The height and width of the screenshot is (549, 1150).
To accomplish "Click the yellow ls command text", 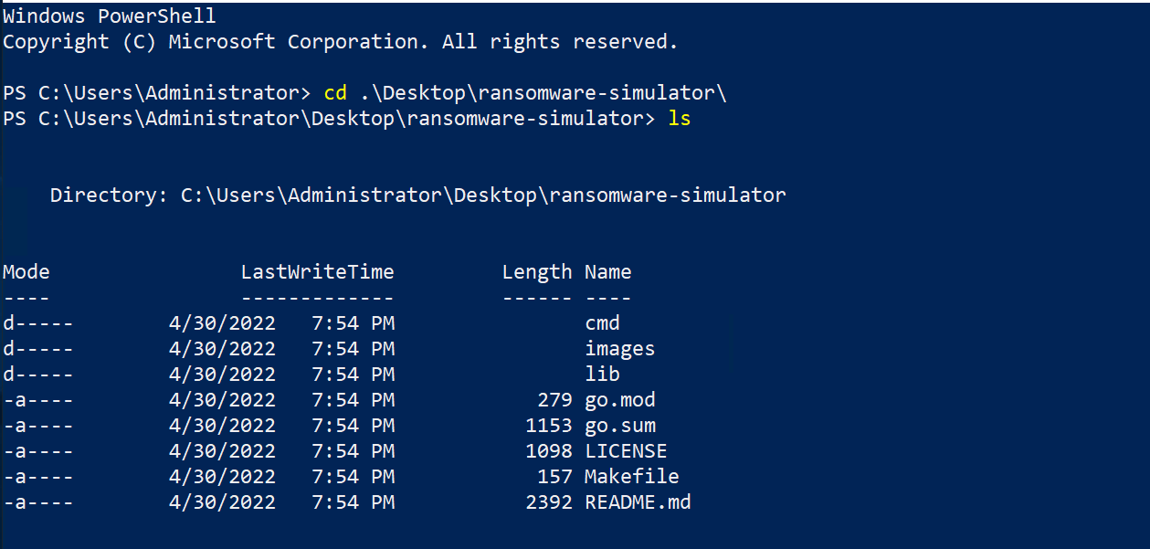I will point(680,119).
